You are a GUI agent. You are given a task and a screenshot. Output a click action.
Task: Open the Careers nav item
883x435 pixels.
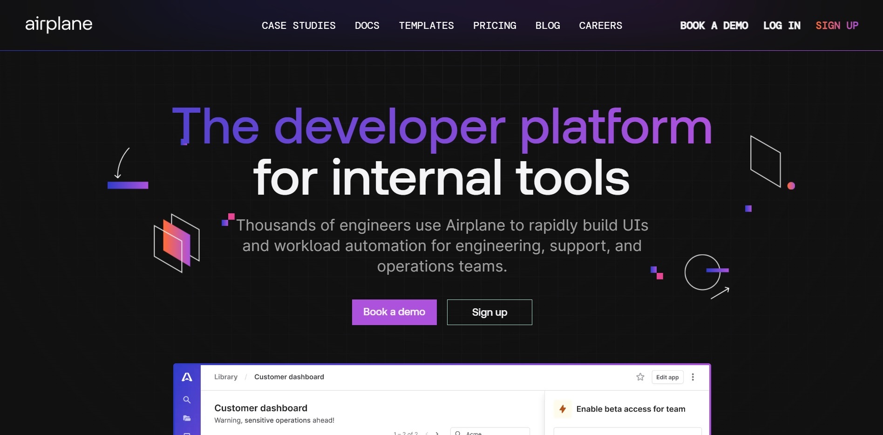pos(600,26)
